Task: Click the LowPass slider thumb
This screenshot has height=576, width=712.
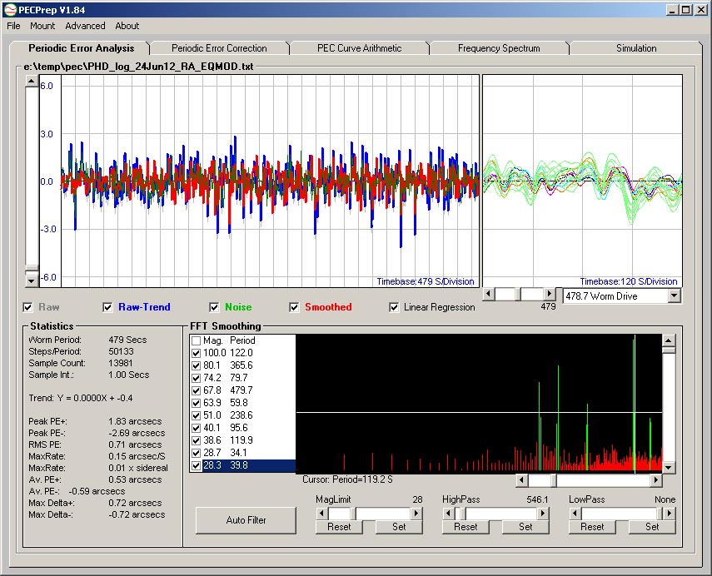Action: click(660, 514)
